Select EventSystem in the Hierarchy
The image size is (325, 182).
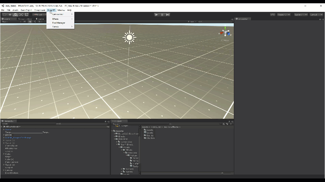[x=12, y=173]
